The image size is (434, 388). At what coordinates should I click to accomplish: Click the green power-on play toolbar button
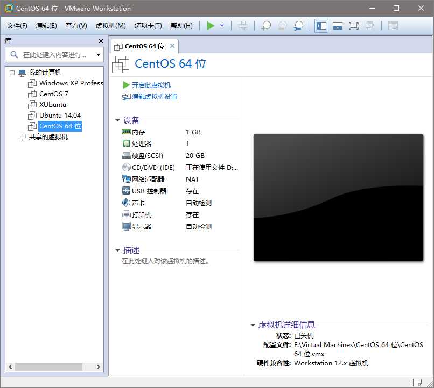point(211,26)
